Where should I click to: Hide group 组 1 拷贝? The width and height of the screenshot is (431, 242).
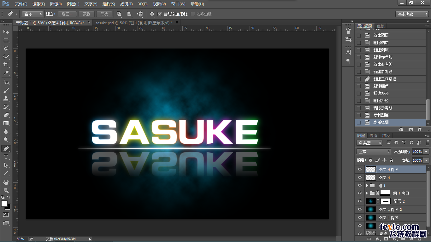click(x=359, y=193)
